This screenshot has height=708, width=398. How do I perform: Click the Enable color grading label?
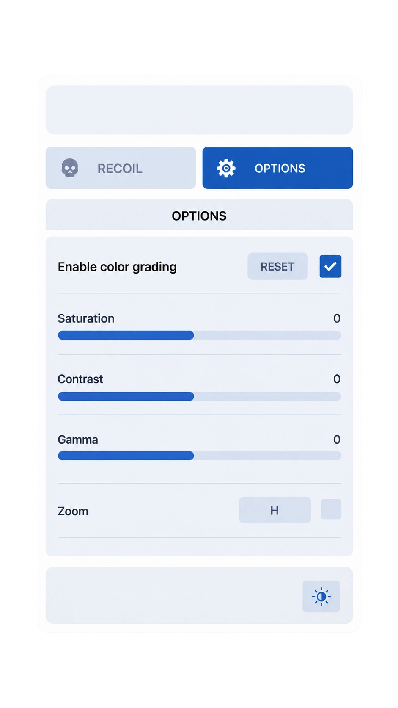point(117,267)
